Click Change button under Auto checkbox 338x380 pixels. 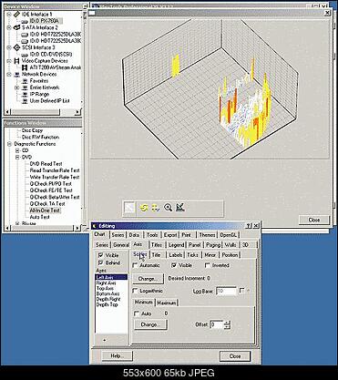(x=149, y=324)
